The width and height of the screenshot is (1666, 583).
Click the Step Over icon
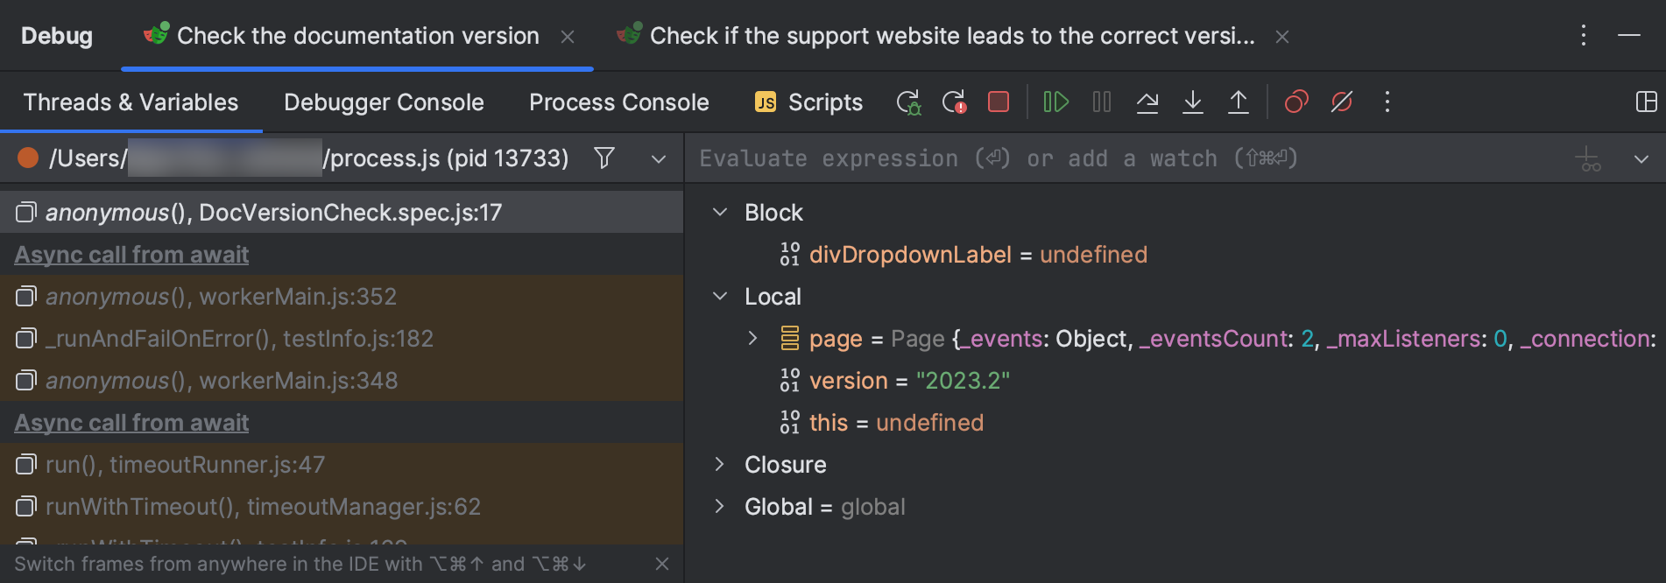pos(1147,102)
